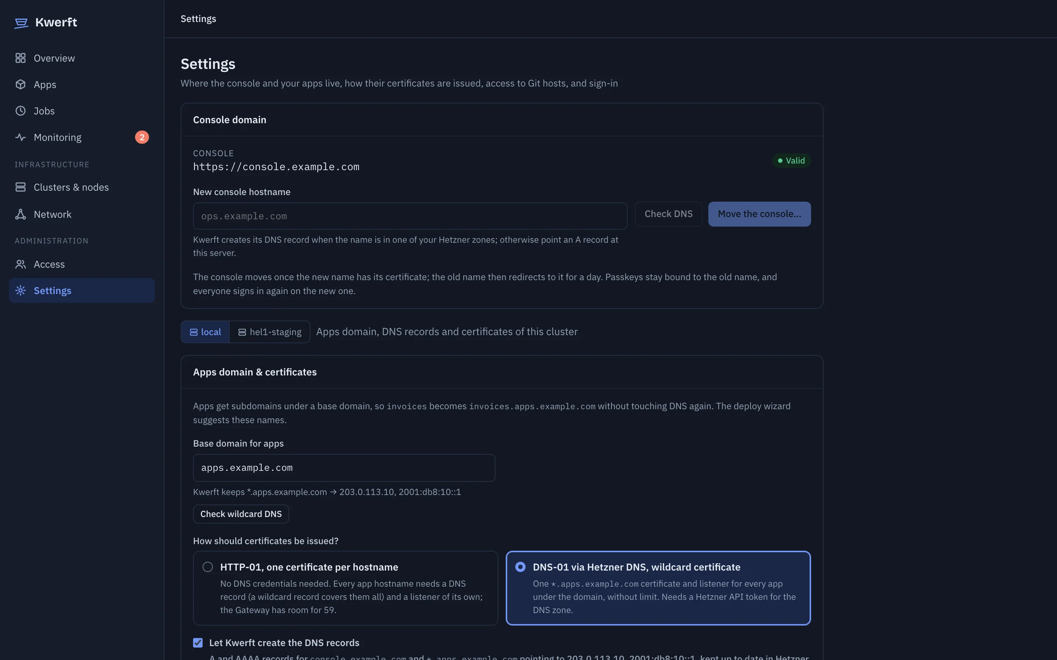
Task: Click the https://console.example.com URL text
Action: (276, 167)
